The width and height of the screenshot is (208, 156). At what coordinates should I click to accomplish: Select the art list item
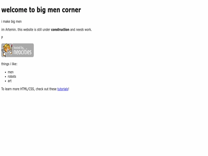[x=10, y=81]
